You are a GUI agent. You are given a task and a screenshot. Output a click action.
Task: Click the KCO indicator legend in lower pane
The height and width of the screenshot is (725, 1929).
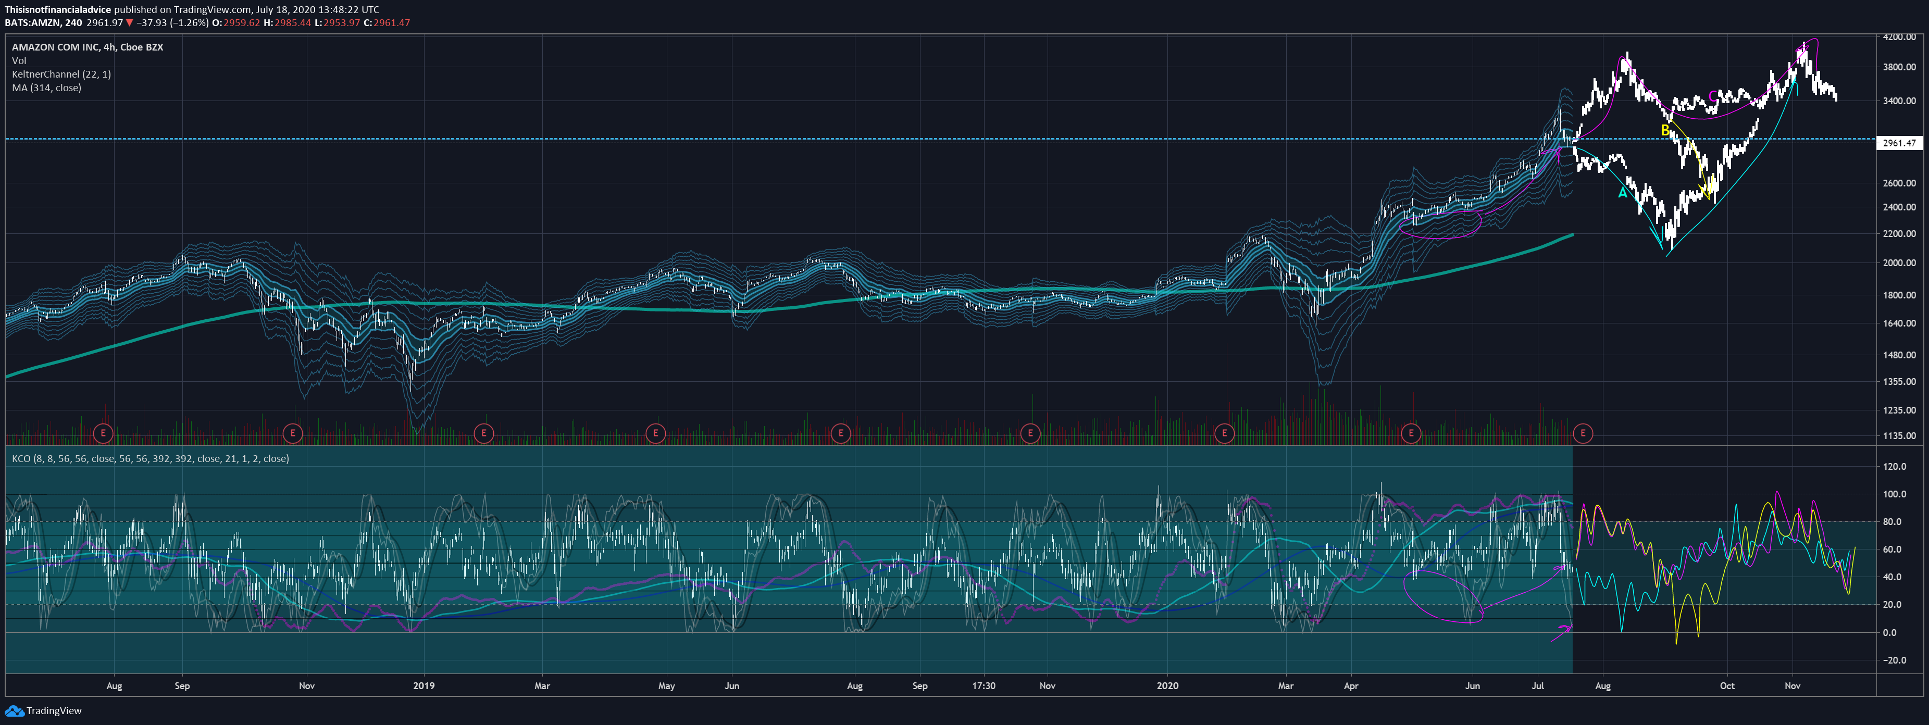coord(151,458)
